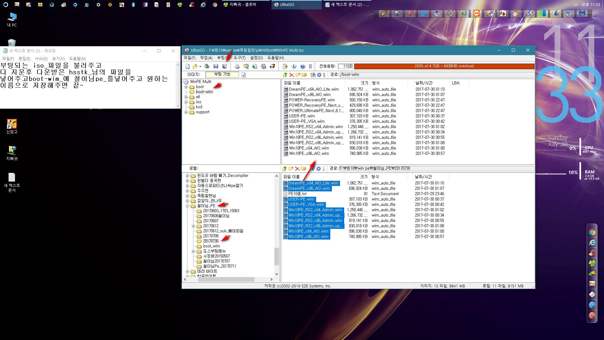This screenshot has width=604, height=340.
Task: Select the WinPE Multi root node
Action: (200, 82)
